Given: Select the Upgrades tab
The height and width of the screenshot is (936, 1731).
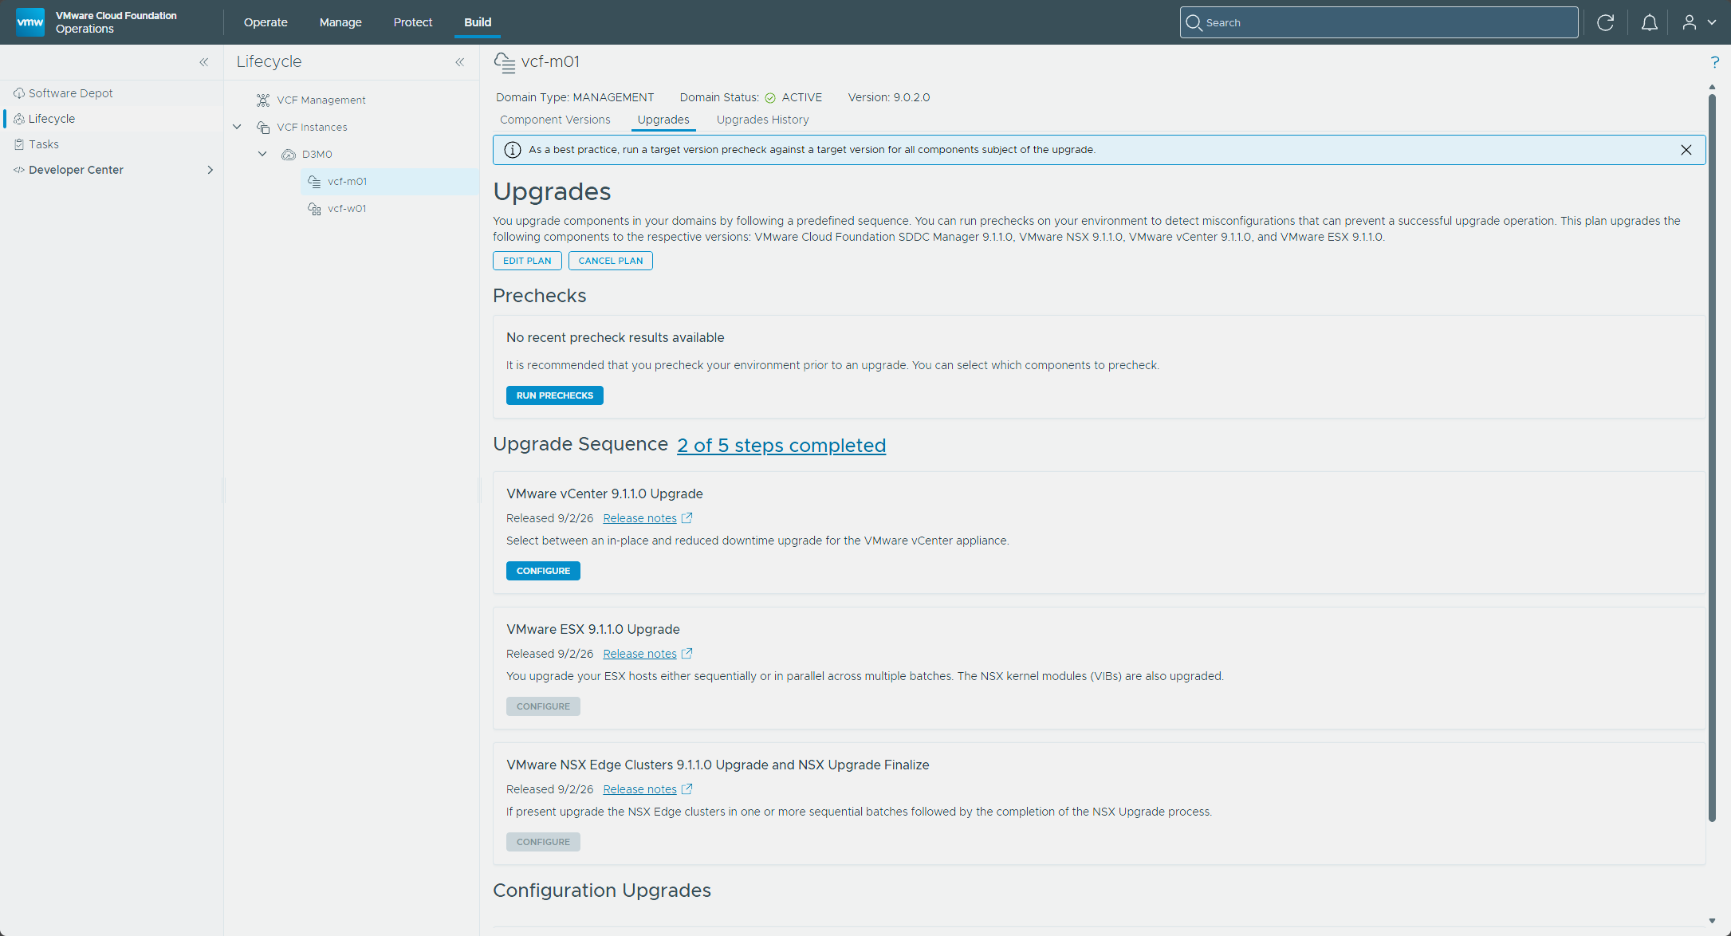Looking at the screenshot, I should [x=663, y=120].
